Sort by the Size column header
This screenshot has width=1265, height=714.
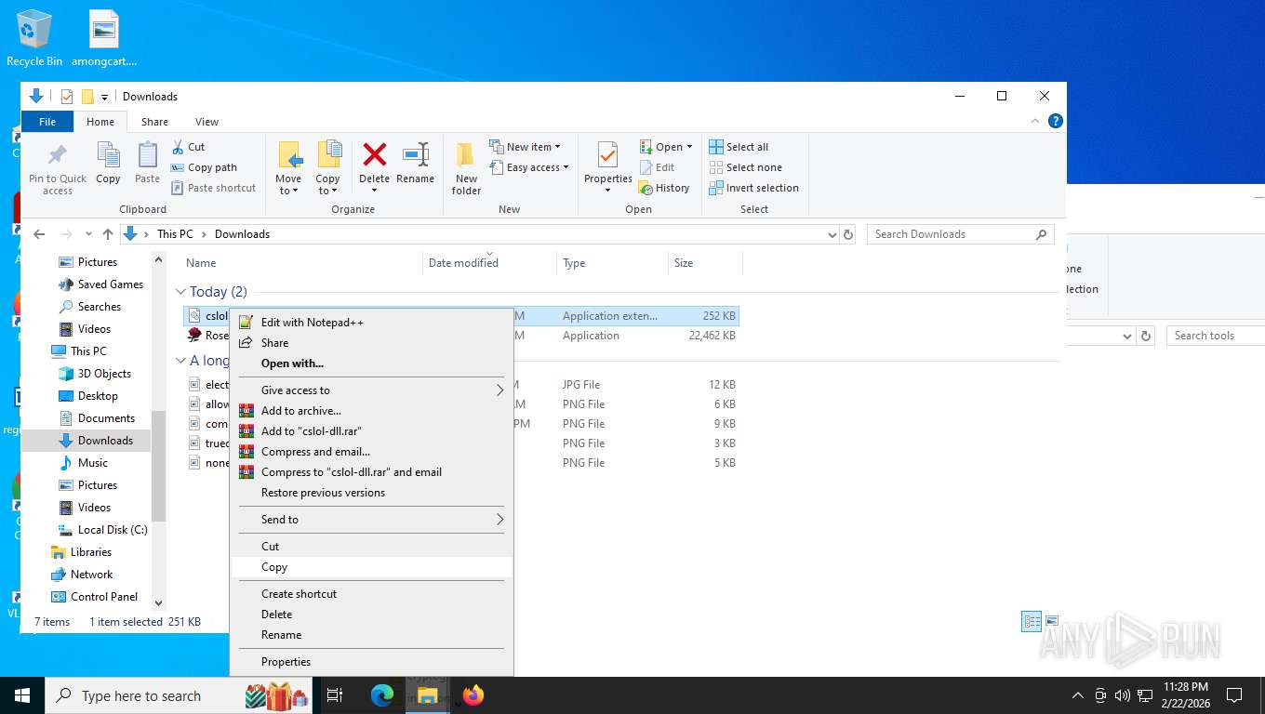coord(684,263)
